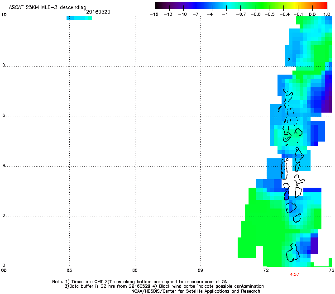Screen dimensions: 335x294
Task: Click the 'Note: 1) Times are GMT' footnote line
Action: [140, 282]
